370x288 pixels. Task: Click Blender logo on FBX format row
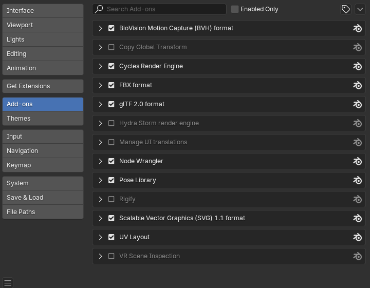tap(357, 85)
